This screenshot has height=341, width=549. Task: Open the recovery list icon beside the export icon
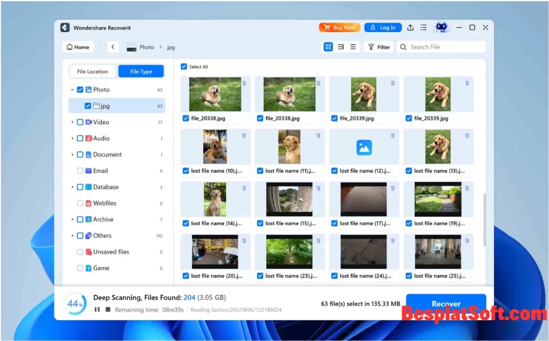(423, 27)
